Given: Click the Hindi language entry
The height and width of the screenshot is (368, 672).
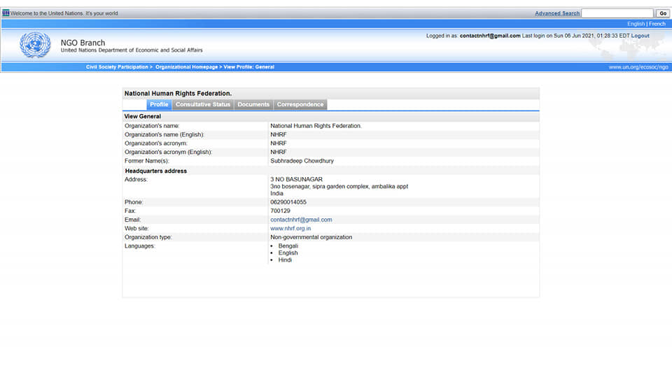Looking at the screenshot, I should (285, 260).
